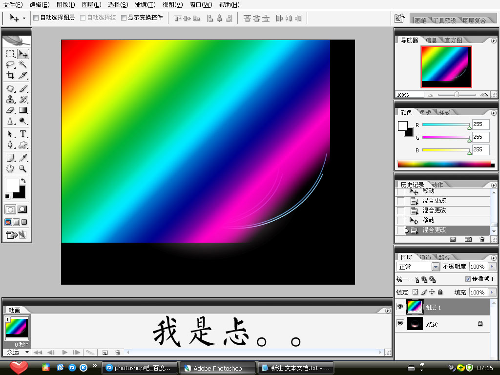The width and height of the screenshot is (500, 375).
Task: Select the Eyedropper tool
Action: tap(22, 158)
